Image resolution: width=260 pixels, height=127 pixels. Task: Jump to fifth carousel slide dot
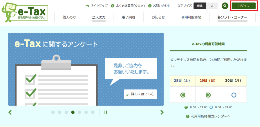pyautogui.click(x=79, y=112)
